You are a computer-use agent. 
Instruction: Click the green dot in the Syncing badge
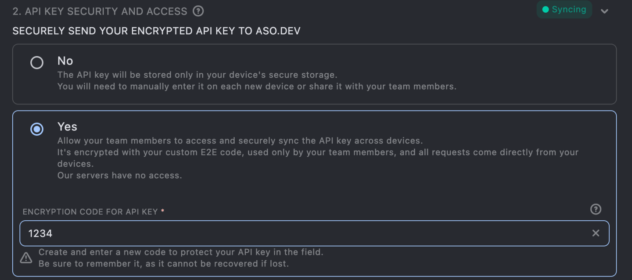pyautogui.click(x=546, y=10)
